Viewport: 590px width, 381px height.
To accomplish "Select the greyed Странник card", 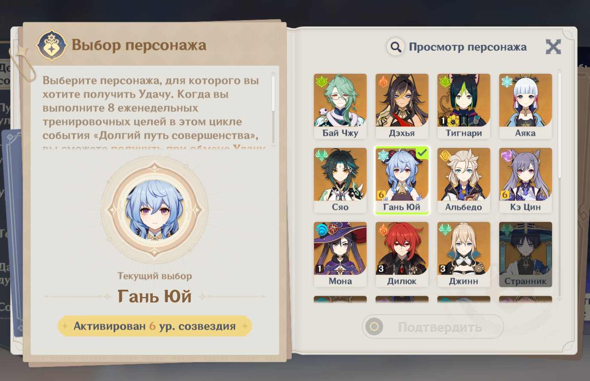I will click(x=526, y=255).
